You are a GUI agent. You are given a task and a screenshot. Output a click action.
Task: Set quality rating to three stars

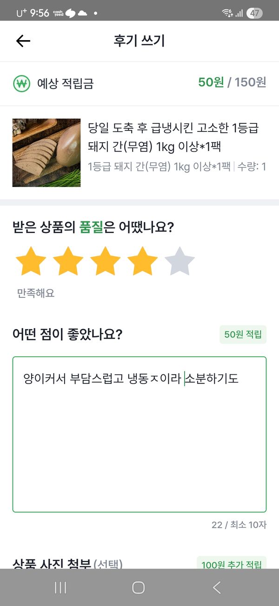pyautogui.click(x=105, y=262)
